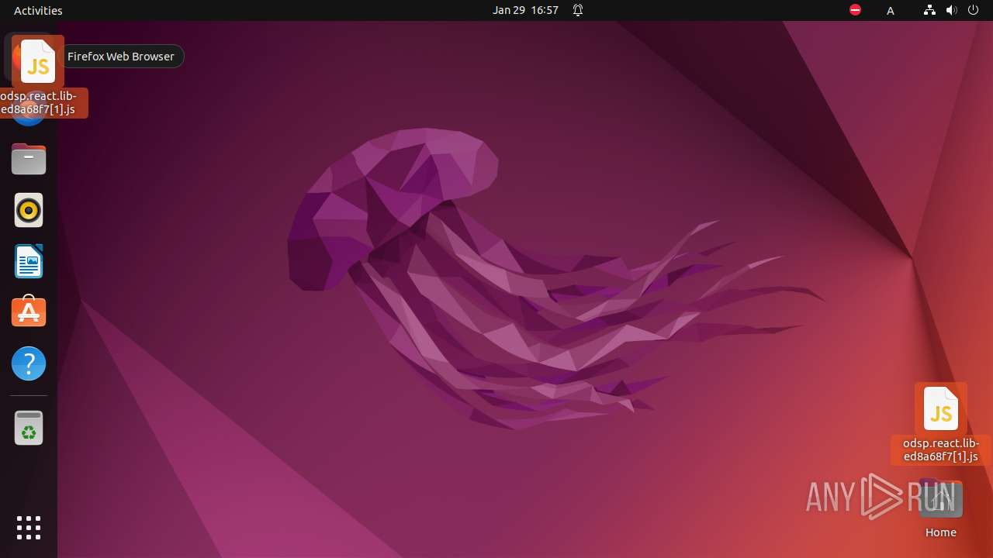
Task: Launch Rhythmbox music player from the dock
Action: [29, 210]
